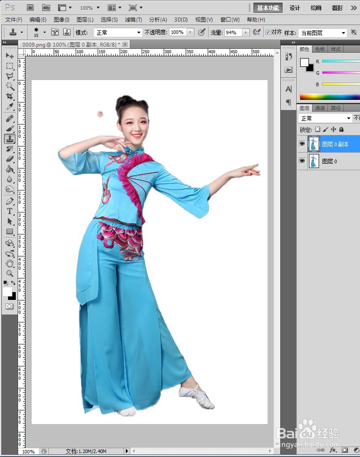
Task: Select the Clone Stamp tool
Action: click(10, 139)
